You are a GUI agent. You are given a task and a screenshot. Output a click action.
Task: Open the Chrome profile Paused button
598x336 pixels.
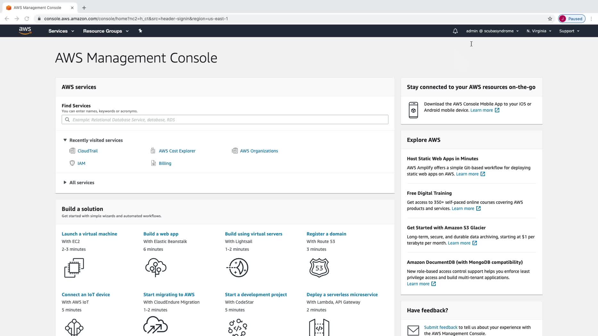(x=572, y=19)
